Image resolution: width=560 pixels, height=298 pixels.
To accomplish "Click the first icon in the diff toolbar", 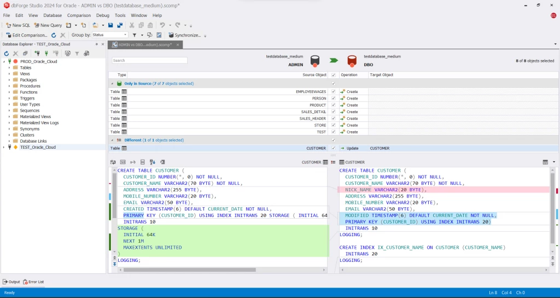I will coord(113,162).
